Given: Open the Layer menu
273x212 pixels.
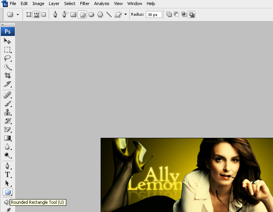Looking at the screenshot, I should [54, 4].
